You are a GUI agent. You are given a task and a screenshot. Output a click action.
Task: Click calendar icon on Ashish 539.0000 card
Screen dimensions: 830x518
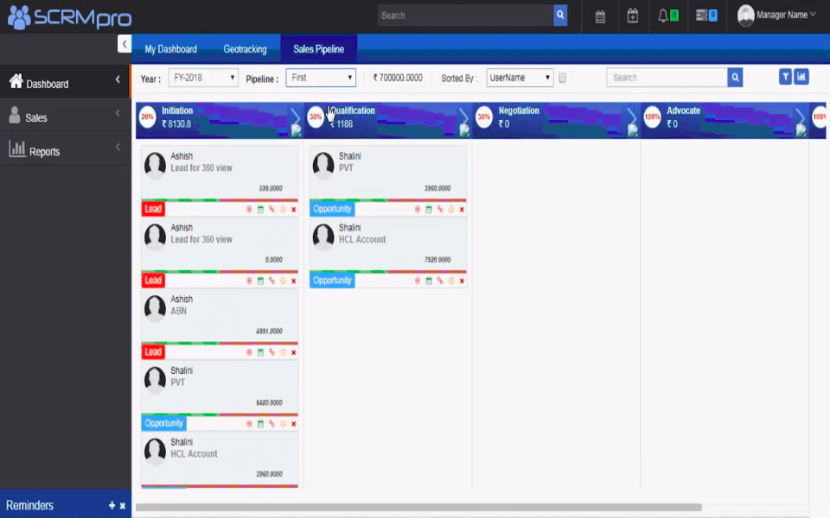(260, 209)
